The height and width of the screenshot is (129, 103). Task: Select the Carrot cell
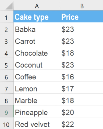[37, 40]
